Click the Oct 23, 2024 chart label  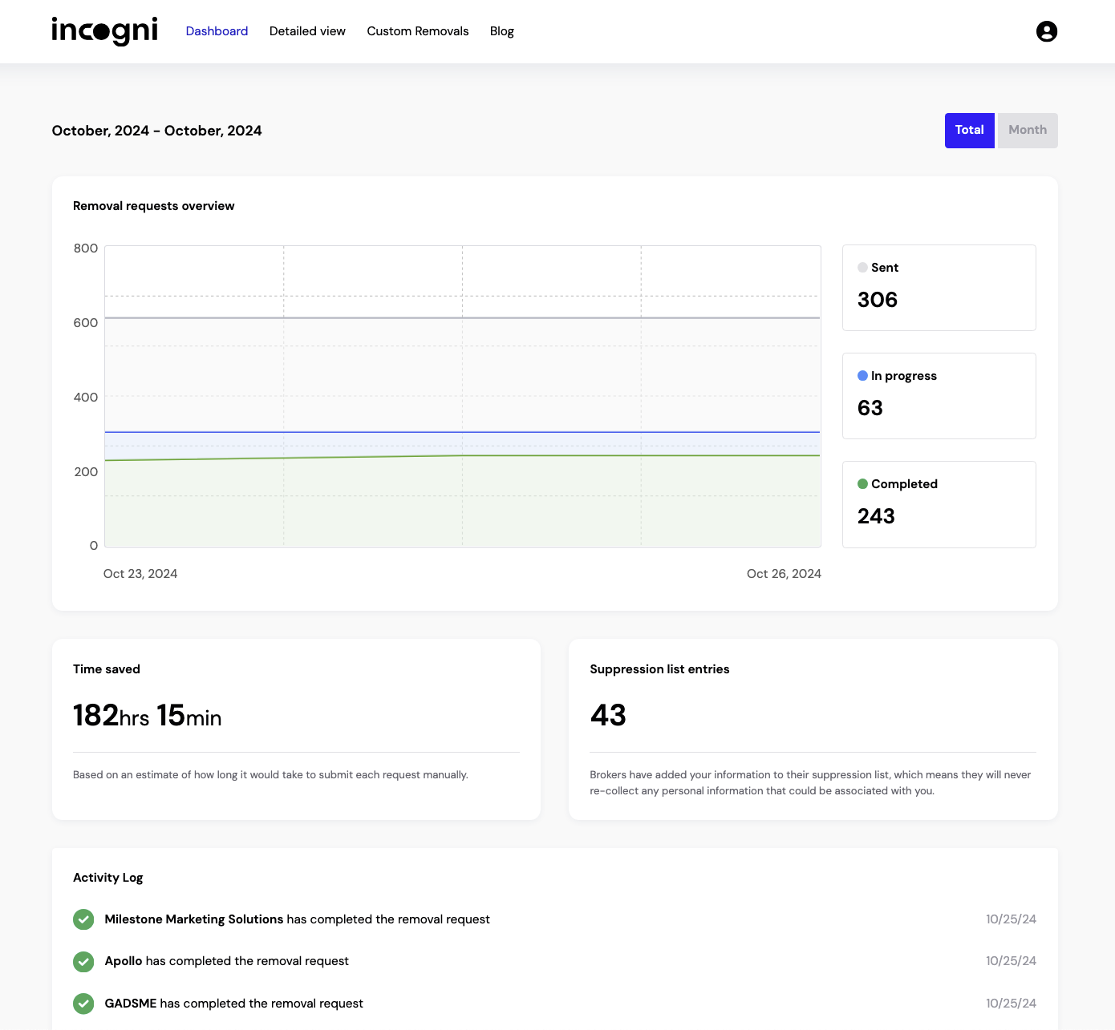(140, 574)
